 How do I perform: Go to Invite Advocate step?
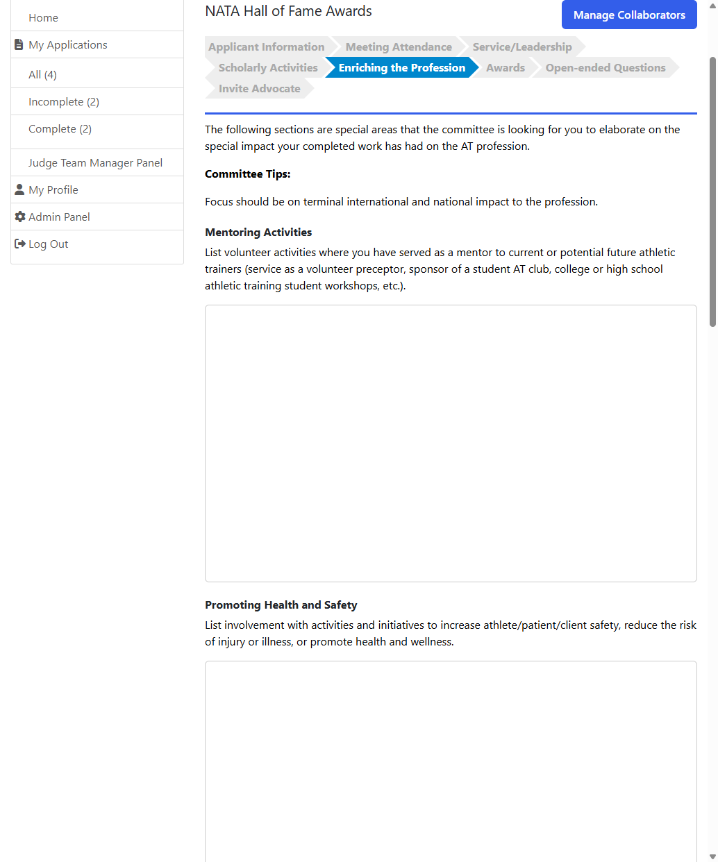tap(260, 88)
